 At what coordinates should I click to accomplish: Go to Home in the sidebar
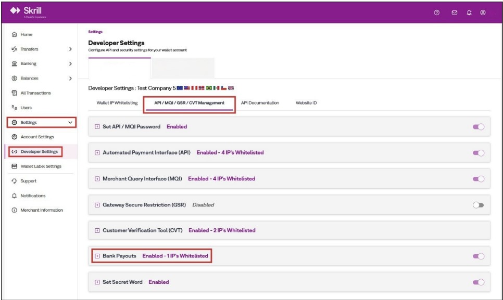pyautogui.click(x=27, y=34)
